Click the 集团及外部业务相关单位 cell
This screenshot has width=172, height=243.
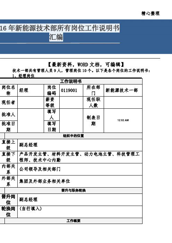pos(80,181)
